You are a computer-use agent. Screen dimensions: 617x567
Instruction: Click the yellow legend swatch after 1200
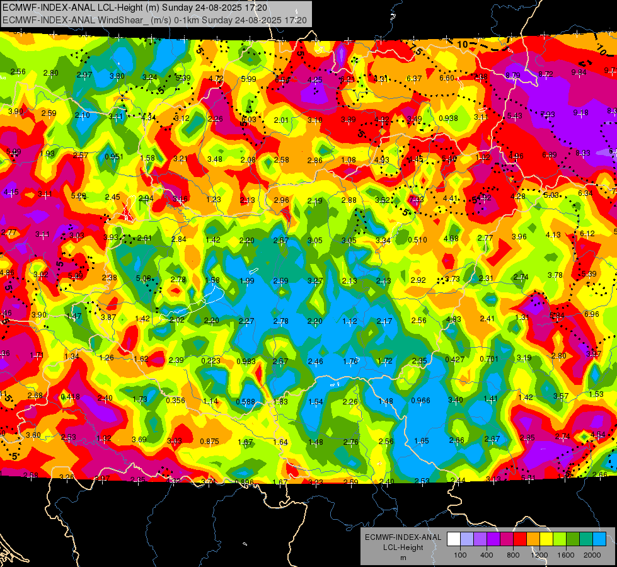(546, 539)
